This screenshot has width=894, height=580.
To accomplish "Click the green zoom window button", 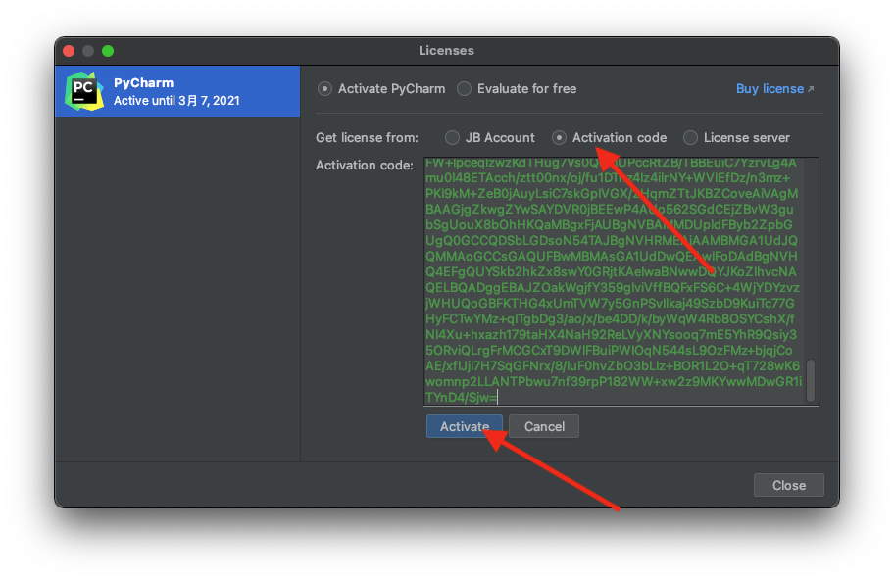I will (108, 51).
